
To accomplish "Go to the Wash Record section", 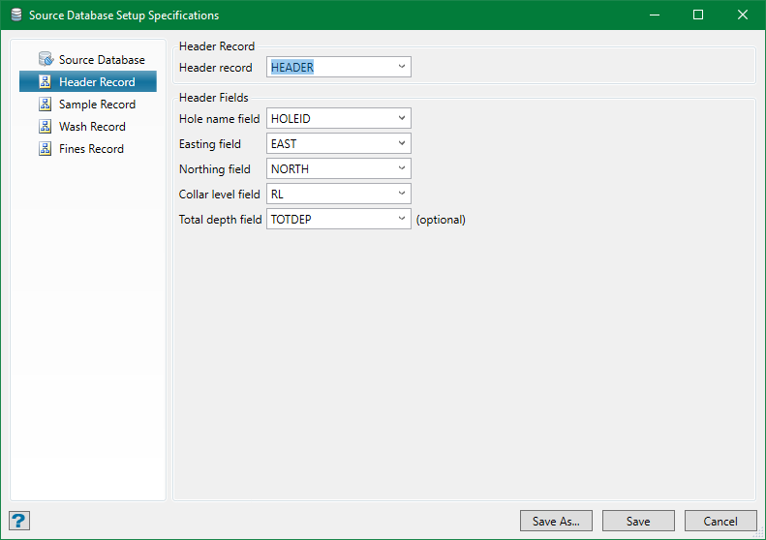I will click(x=92, y=127).
